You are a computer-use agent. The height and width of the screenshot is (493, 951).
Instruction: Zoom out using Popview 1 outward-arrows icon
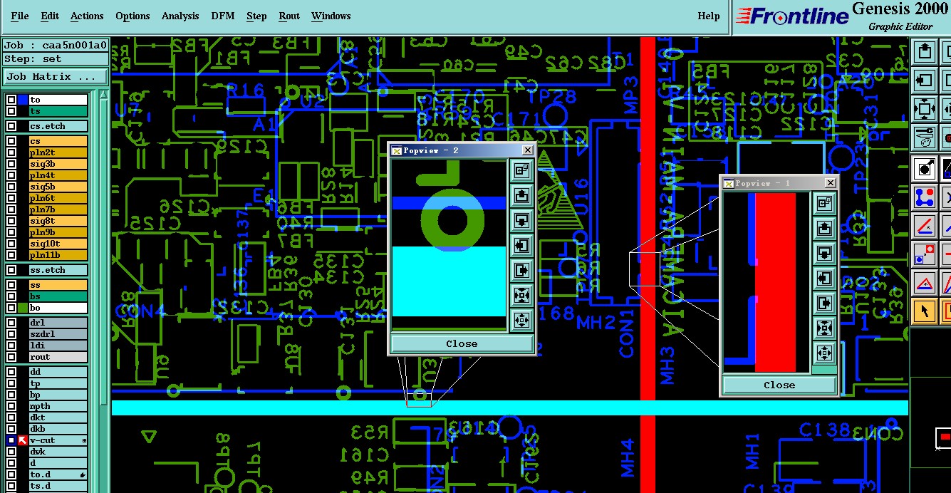[x=825, y=353]
